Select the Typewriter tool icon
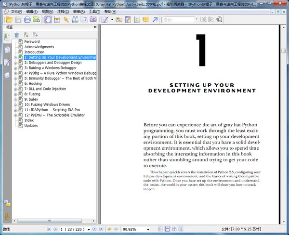This screenshot has width=289, height=235. pyautogui.click(x=137, y=19)
